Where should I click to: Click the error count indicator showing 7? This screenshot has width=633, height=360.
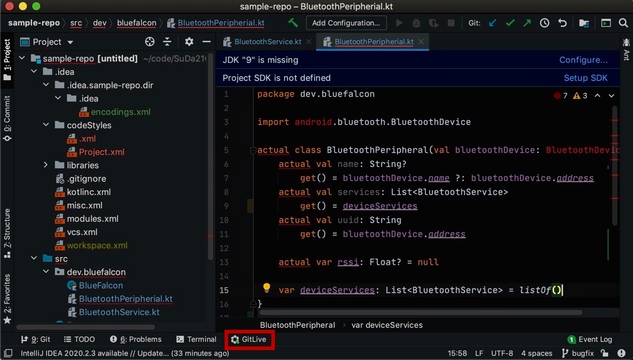561,96
